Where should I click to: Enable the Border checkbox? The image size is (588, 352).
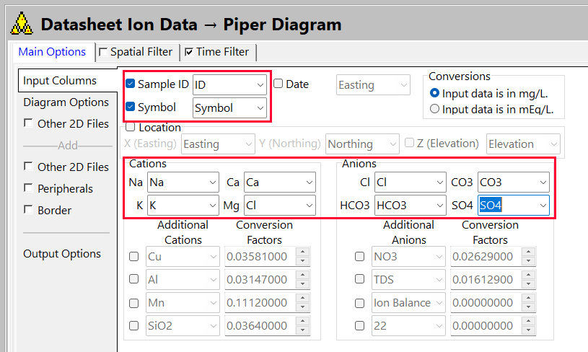pyautogui.click(x=28, y=210)
